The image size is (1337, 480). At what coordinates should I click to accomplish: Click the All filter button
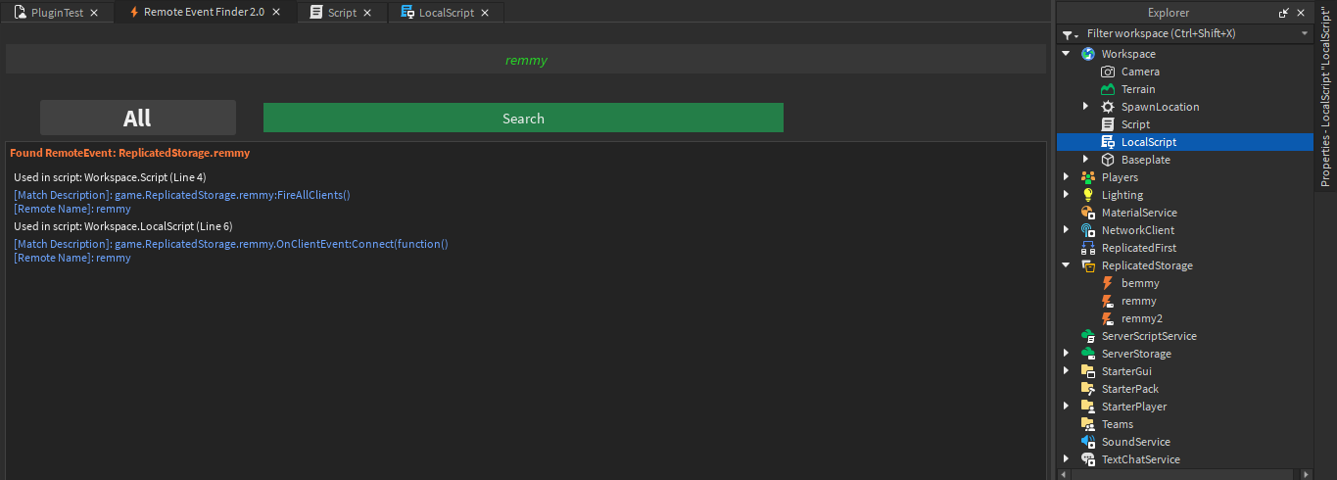click(138, 118)
